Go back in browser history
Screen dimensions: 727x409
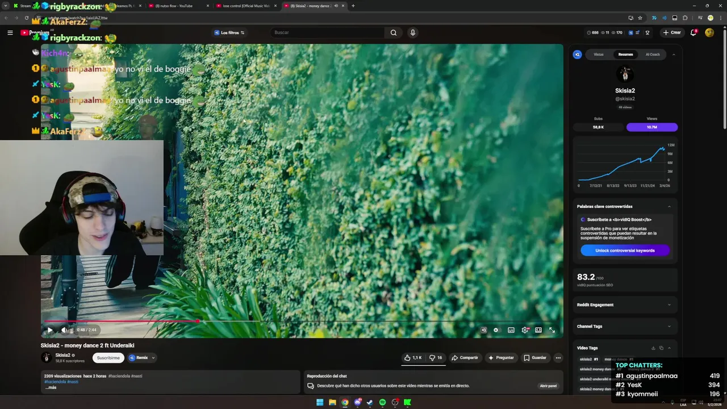[6, 18]
